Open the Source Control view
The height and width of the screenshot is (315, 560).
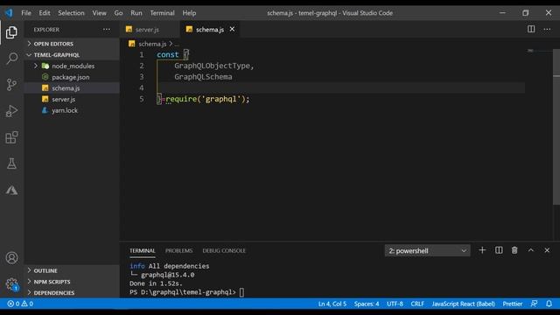coord(11,85)
